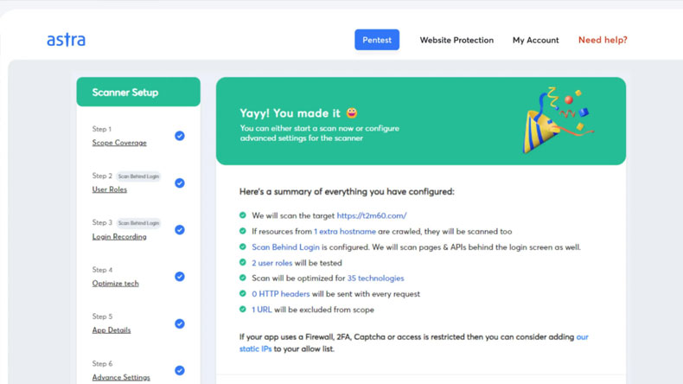Click green check beside scan target line
Screen dimensions: 683x384
(243, 215)
